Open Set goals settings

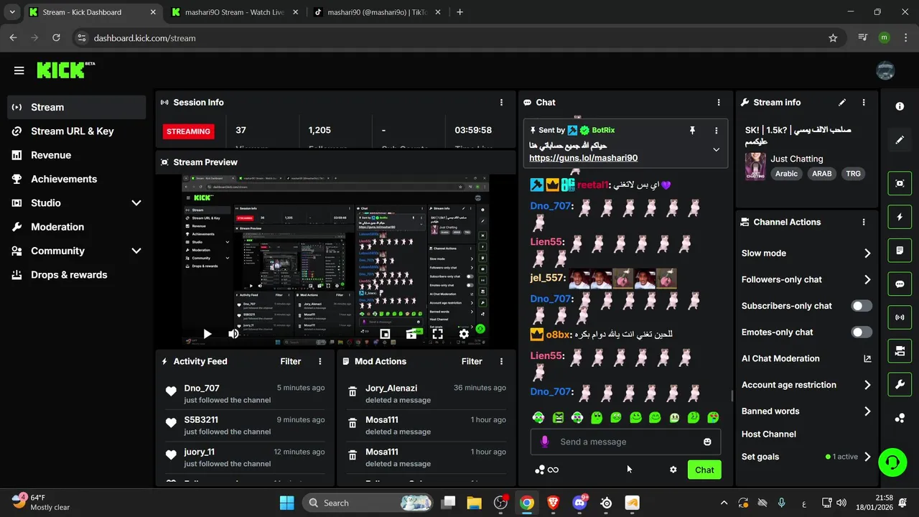pos(806,457)
